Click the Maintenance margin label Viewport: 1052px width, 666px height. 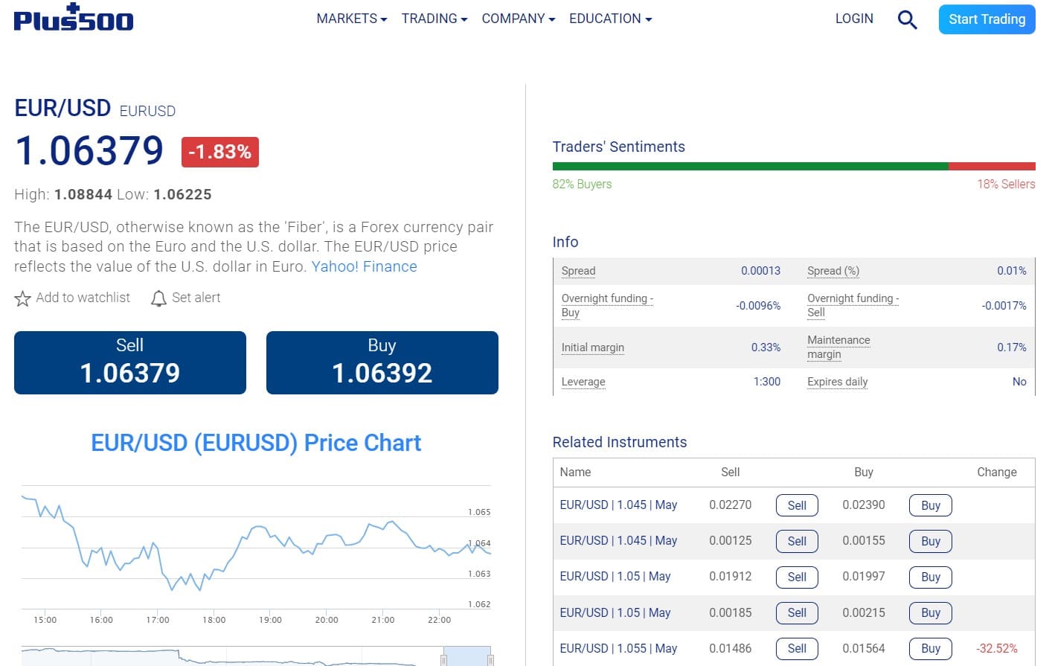point(838,347)
